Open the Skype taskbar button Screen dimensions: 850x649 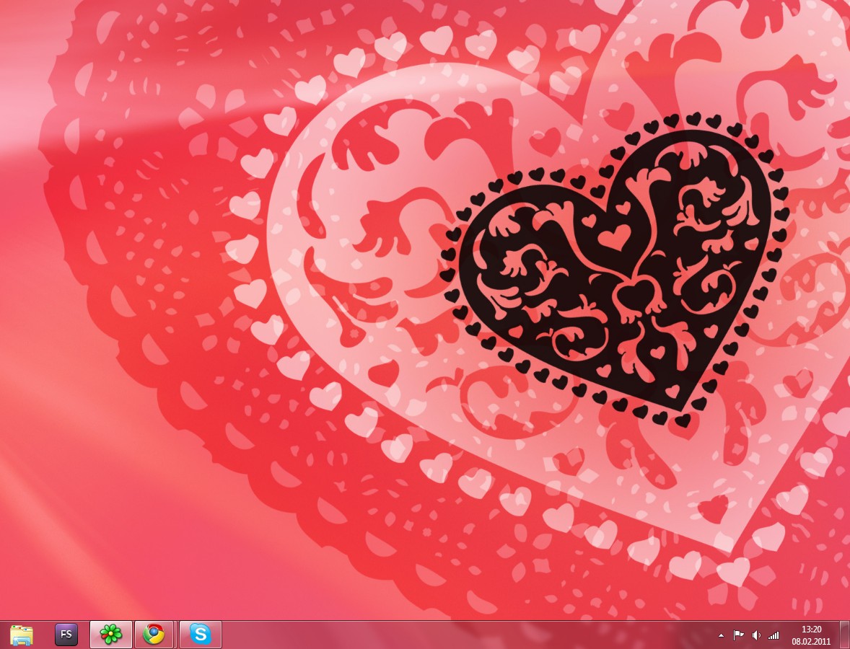point(200,635)
